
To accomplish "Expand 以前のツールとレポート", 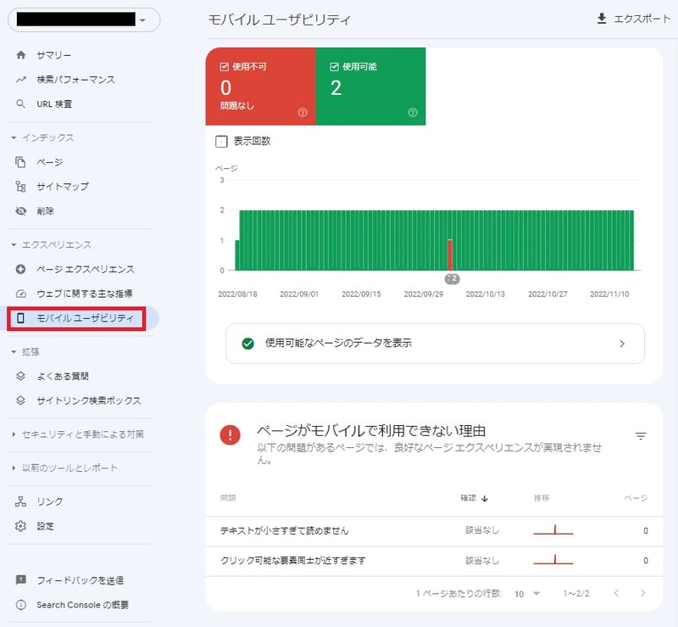I will tap(14, 467).
